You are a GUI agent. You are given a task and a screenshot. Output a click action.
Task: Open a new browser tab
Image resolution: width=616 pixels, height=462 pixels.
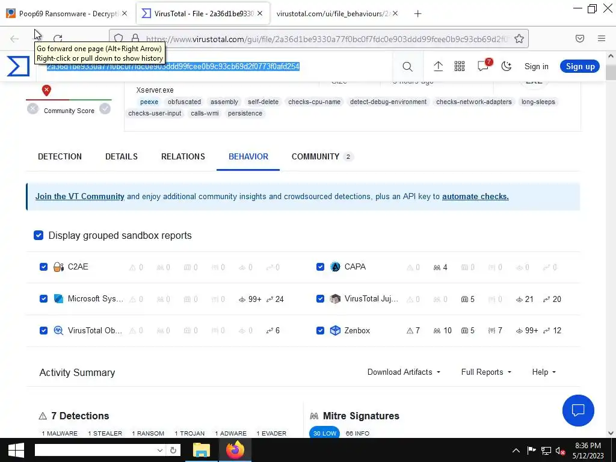point(417,14)
